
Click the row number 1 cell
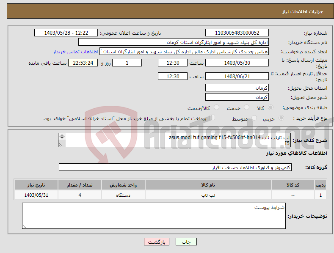pyautogui.click(x=320, y=195)
